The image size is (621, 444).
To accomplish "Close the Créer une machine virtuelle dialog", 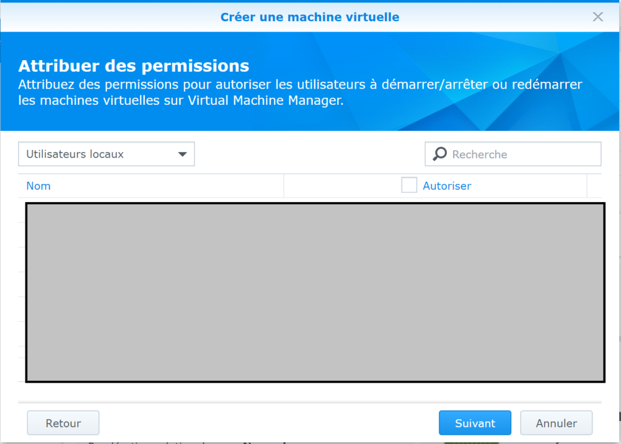I will pos(598,17).
